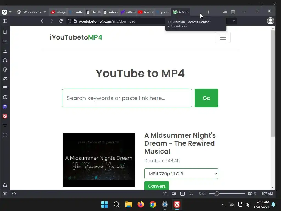The height and width of the screenshot is (211, 281).
Task: Switch to the 'ratfe r' Yahoo search tab
Action: tap(128, 12)
